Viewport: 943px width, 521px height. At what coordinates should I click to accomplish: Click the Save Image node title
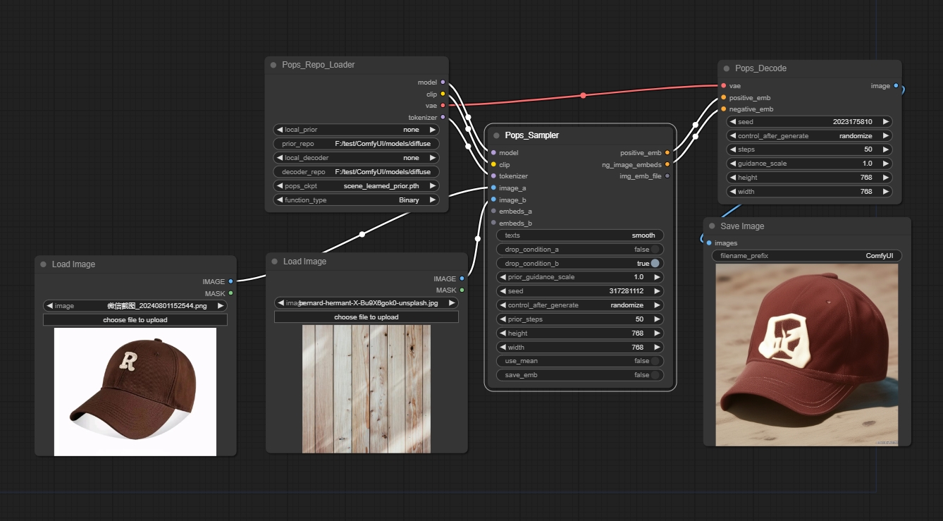point(742,226)
